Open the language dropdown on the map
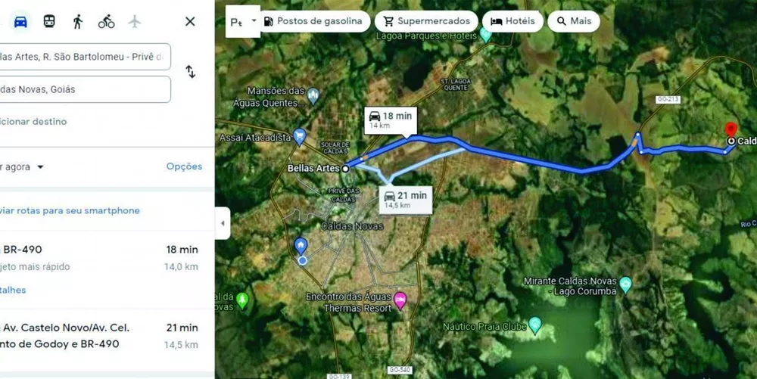 coord(243,22)
